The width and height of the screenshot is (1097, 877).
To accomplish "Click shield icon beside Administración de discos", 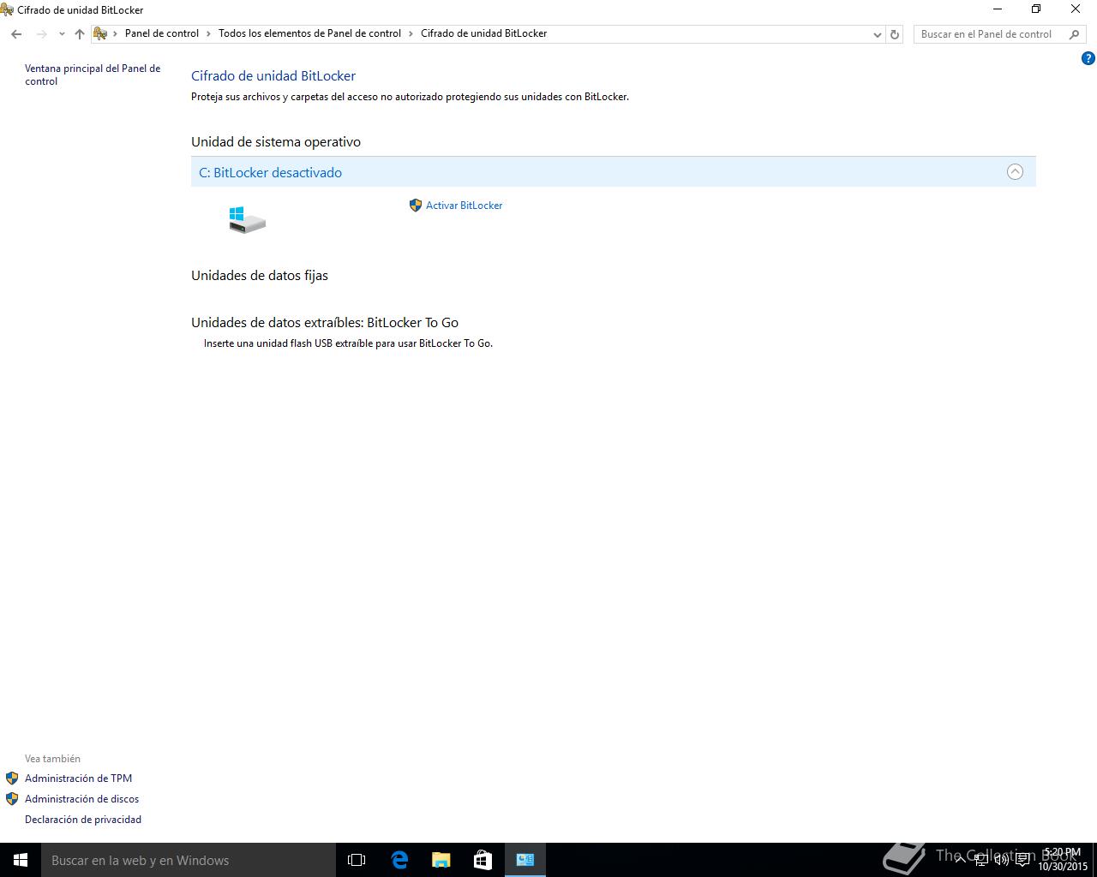I will coord(12,799).
